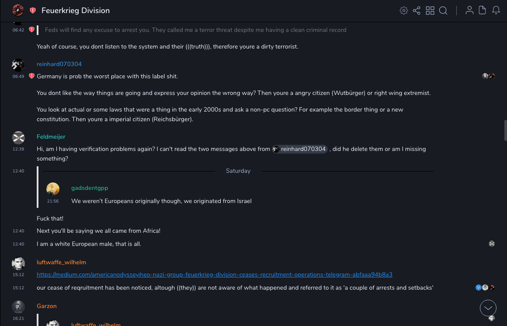Click the gadsdentgpp avatar in the quoted reply
The width and height of the screenshot is (507, 326).
[53, 189]
